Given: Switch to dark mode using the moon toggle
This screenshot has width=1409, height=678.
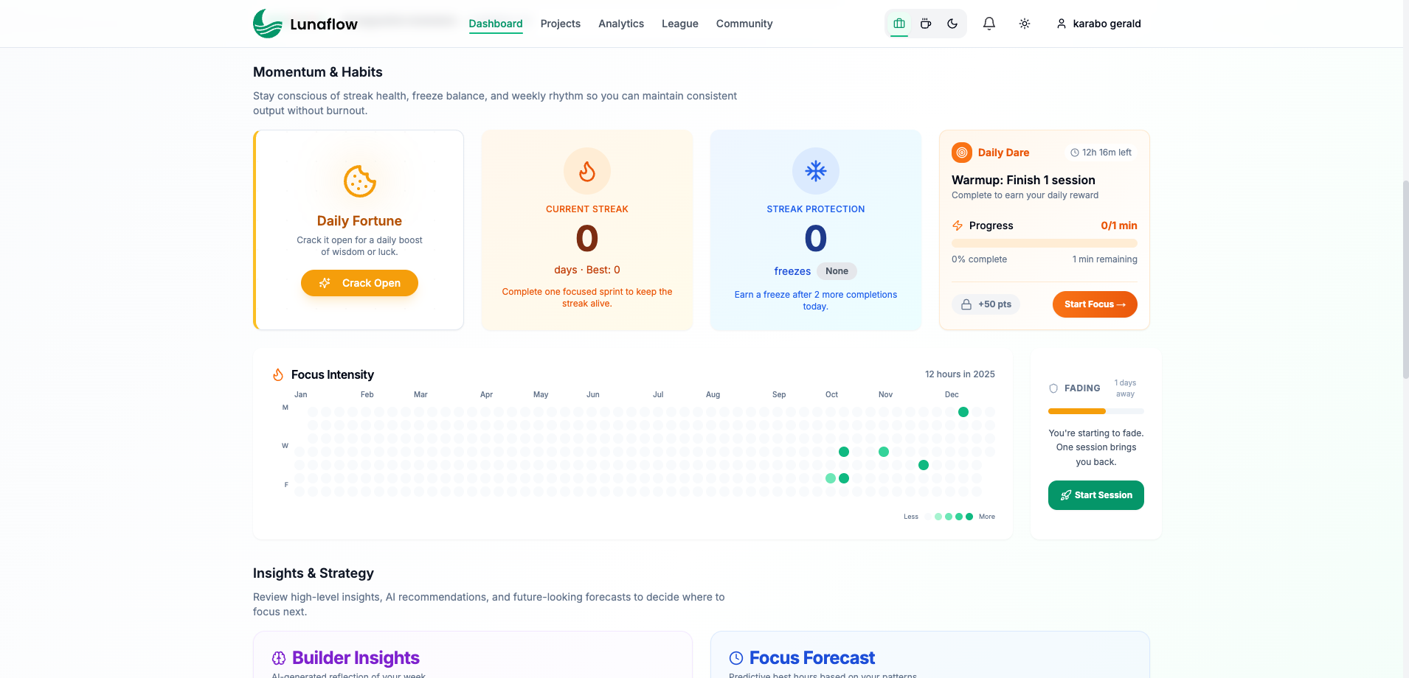Looking at the screenshot, I should tap(952, 23).
